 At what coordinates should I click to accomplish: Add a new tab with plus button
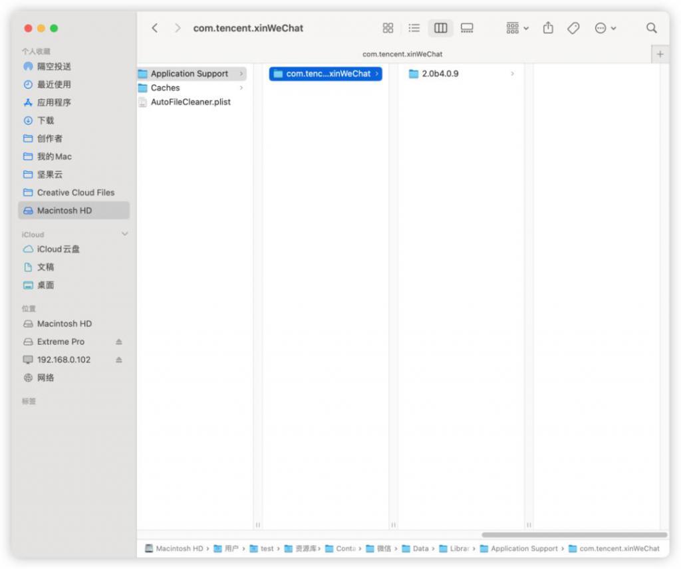[660, 55]
